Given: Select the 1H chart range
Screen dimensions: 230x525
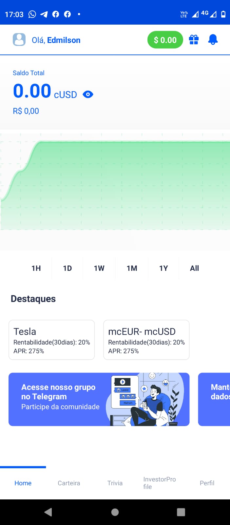Looking at the screenshot, I should point(36,268).
